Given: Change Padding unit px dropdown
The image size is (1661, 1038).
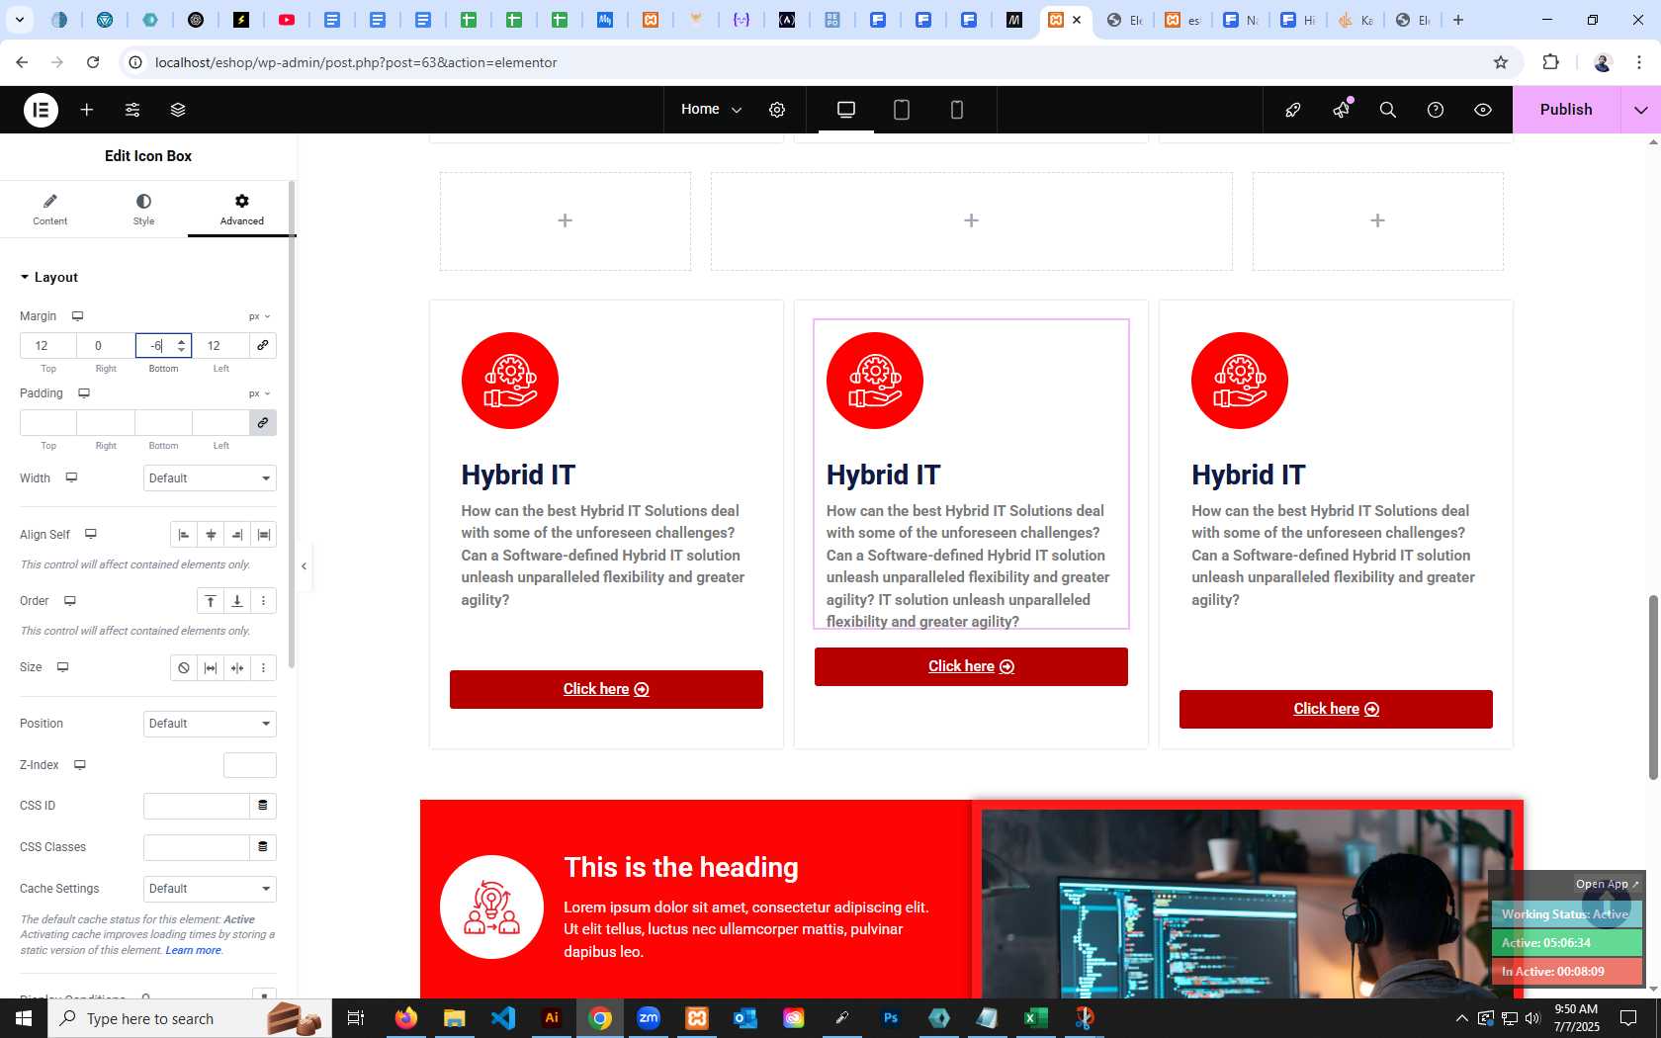Looking at the screenshot, I should click(259, 393).
